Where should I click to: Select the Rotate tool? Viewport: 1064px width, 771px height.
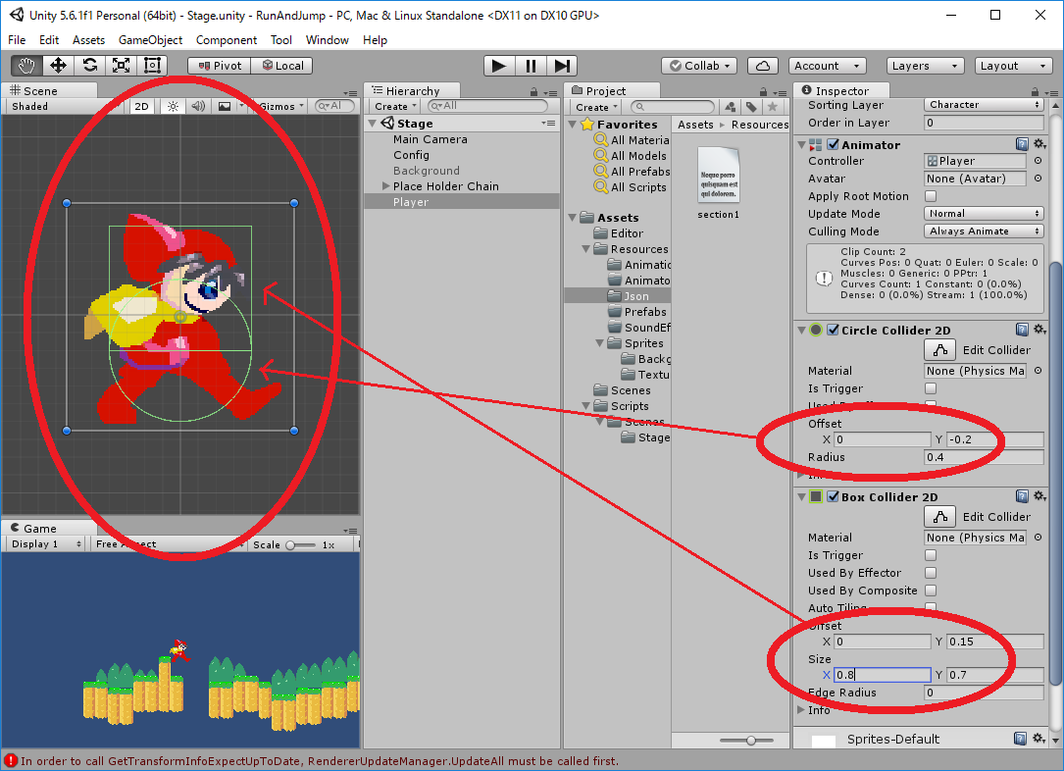click(x=89, y=66)
